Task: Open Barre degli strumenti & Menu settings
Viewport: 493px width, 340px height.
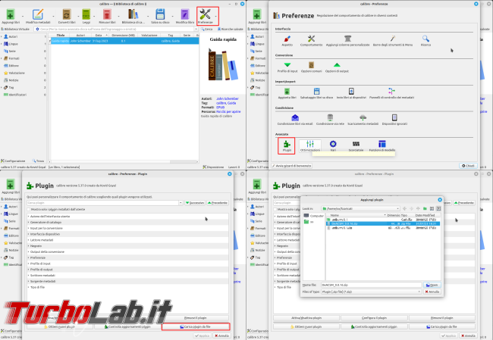Action: [393, 41]
